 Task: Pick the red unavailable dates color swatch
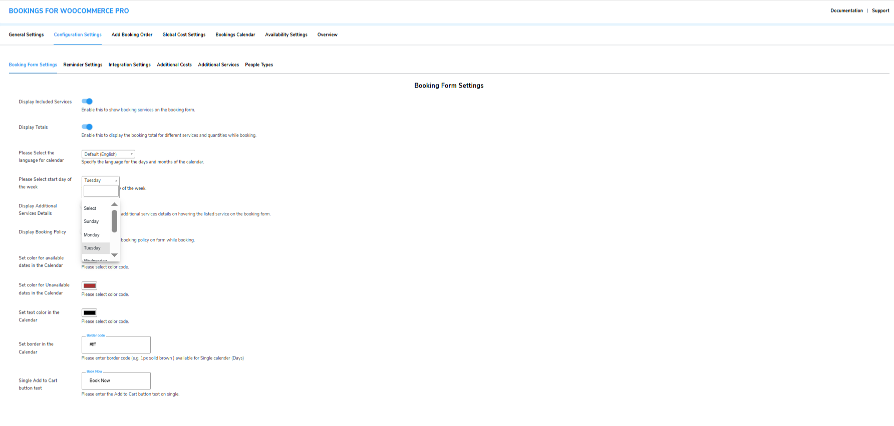click(89, 286)
